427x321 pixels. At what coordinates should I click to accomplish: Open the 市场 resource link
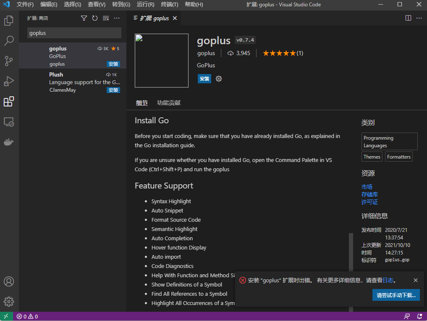tap(367, 187)
